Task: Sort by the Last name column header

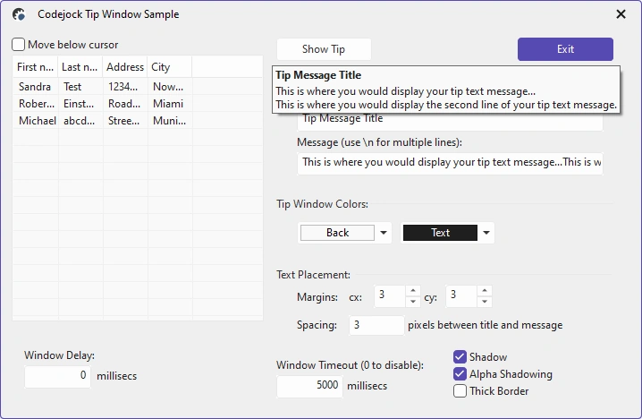Action: (x=80, y=67)
